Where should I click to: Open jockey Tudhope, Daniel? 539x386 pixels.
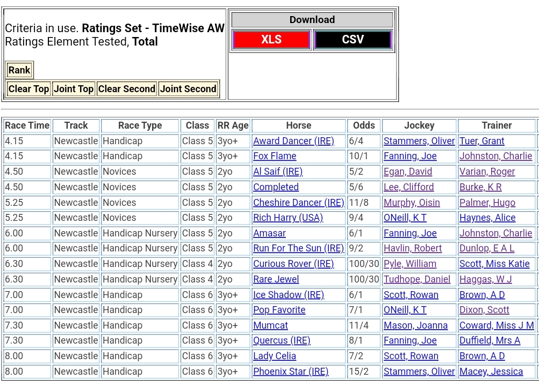pos(417,279)
